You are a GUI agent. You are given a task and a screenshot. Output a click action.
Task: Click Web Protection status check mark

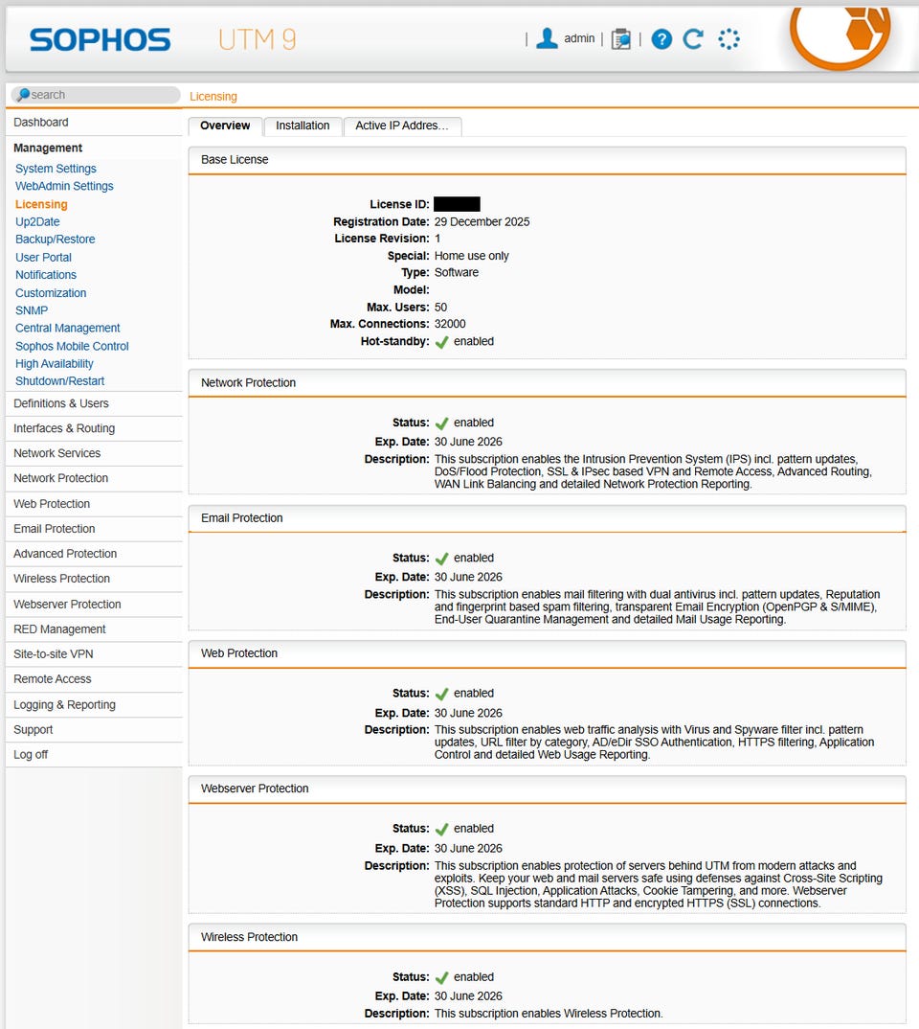(442, 694)
